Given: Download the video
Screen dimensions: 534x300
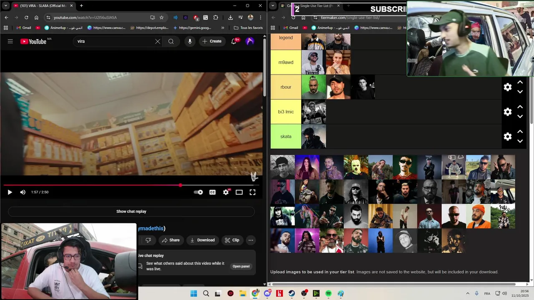Looking at the screenshot, I should point(202,240).
